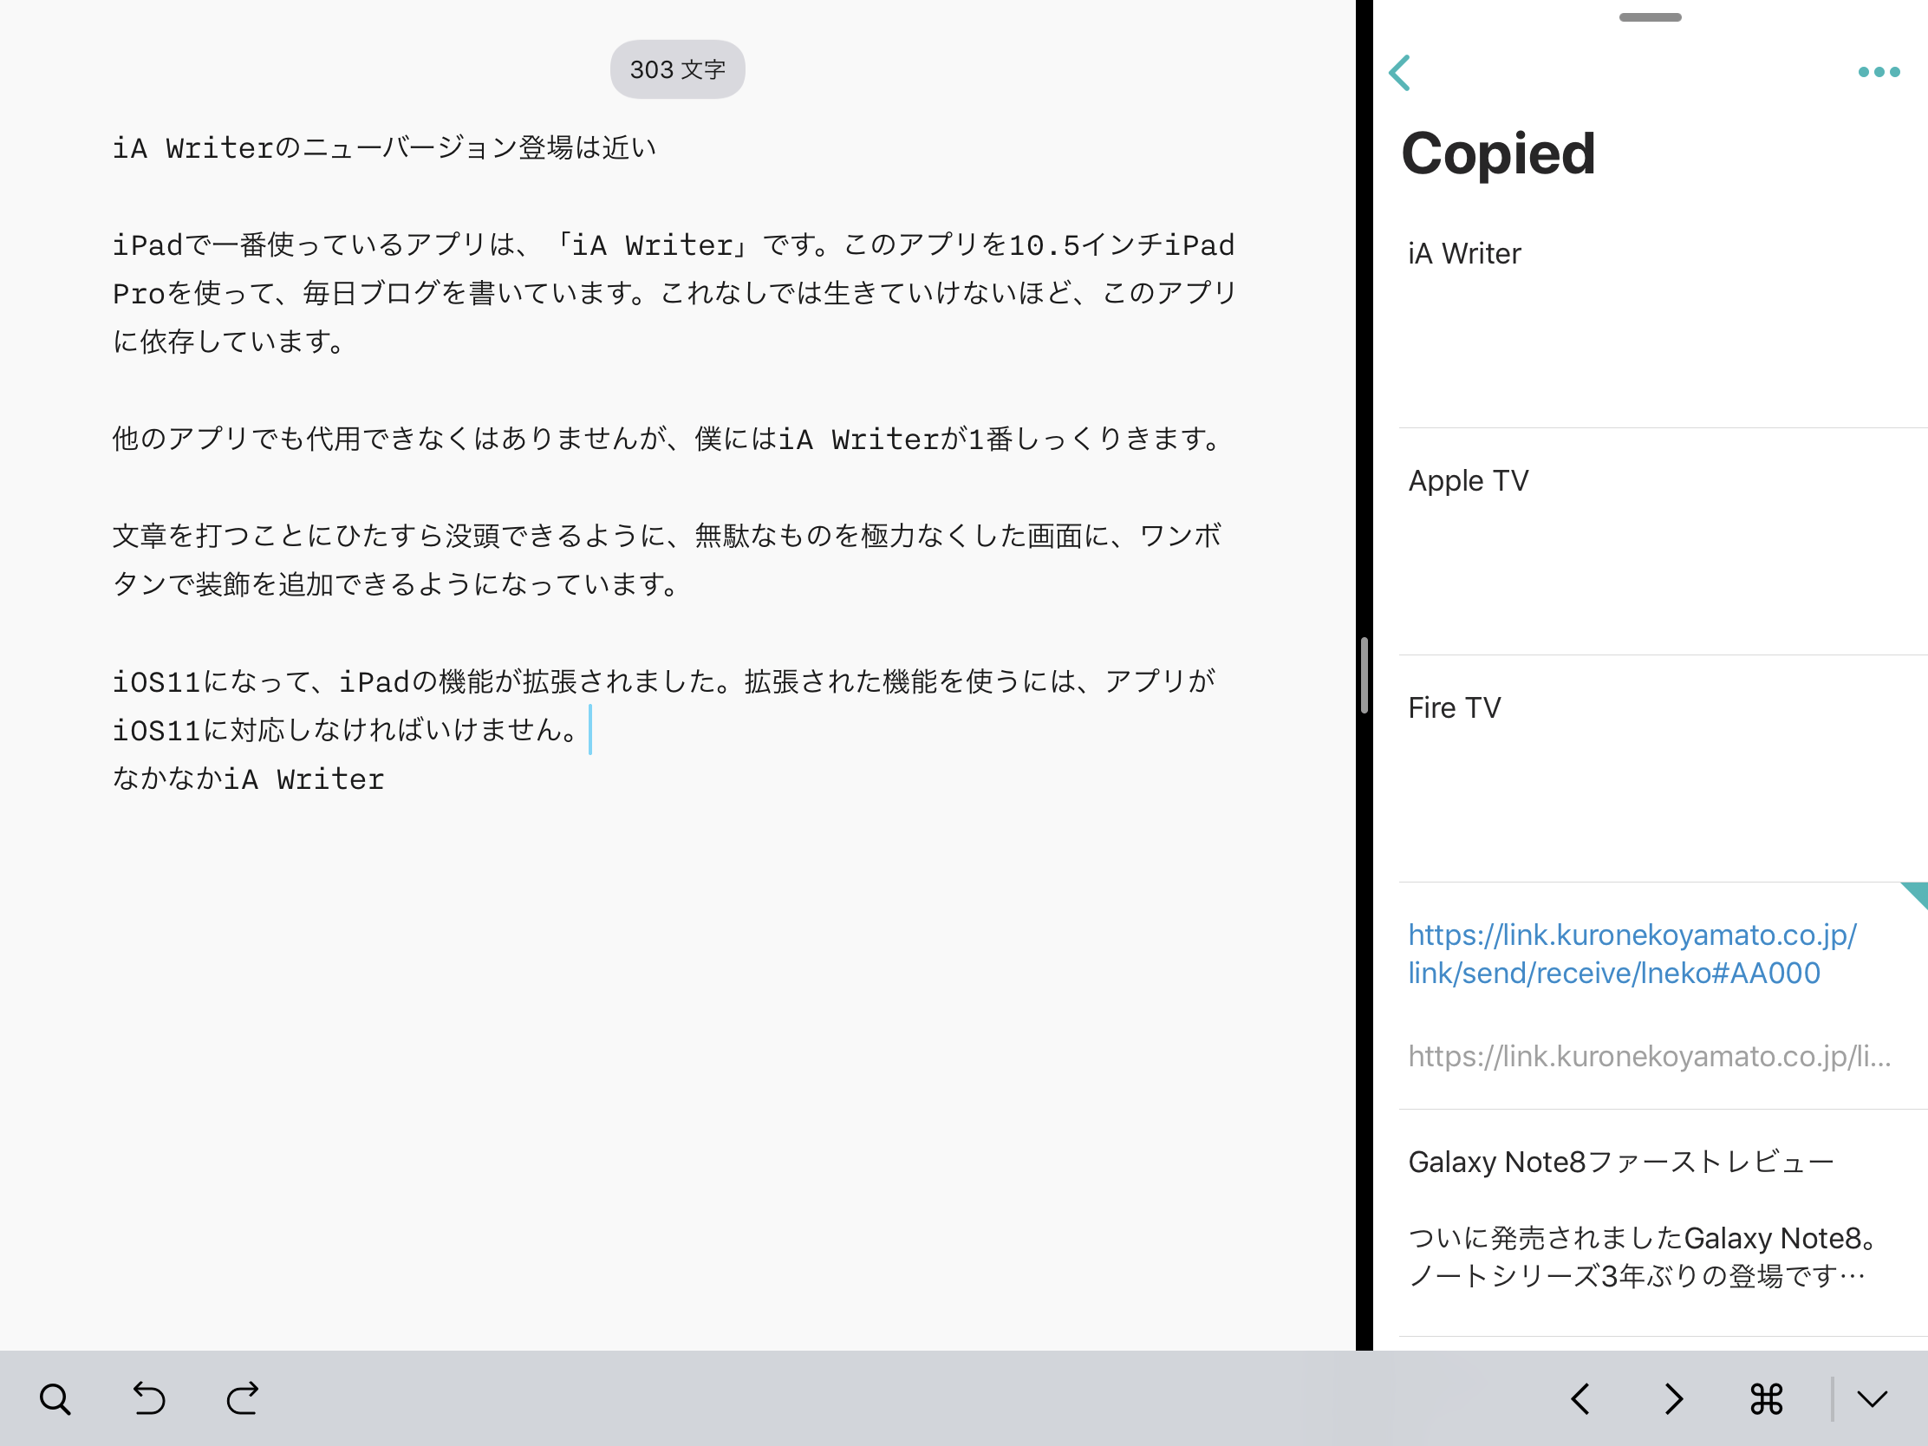Tap the paragraph starting iOS11になって
Viewport: 1928px width, 1446px height.
point(664,705)
